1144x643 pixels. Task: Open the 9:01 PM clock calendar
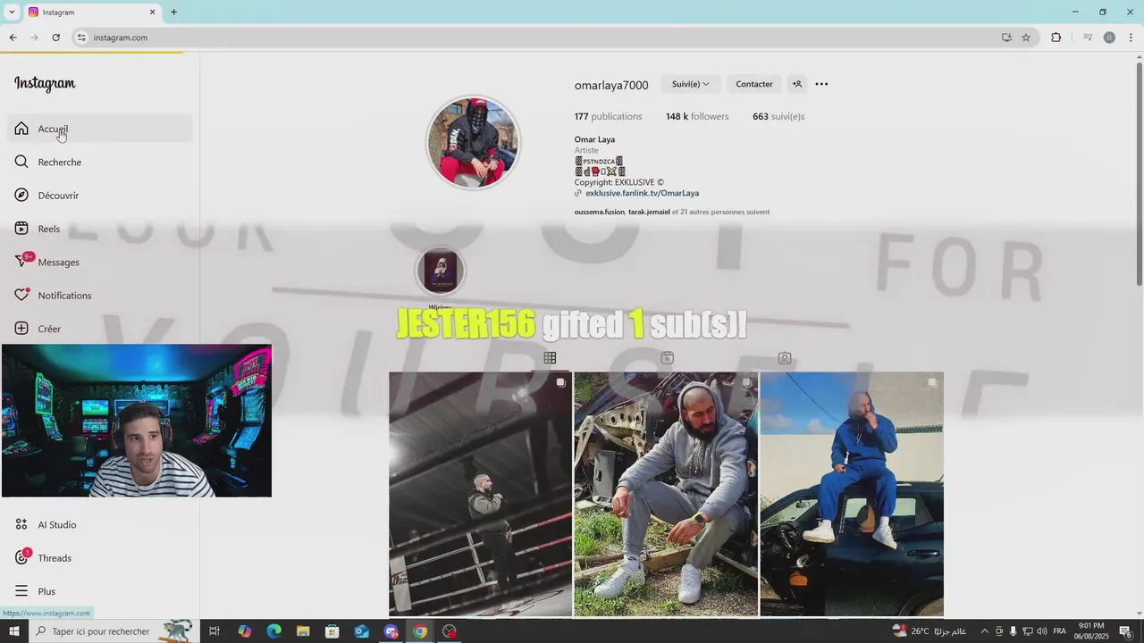[1091, 631]
